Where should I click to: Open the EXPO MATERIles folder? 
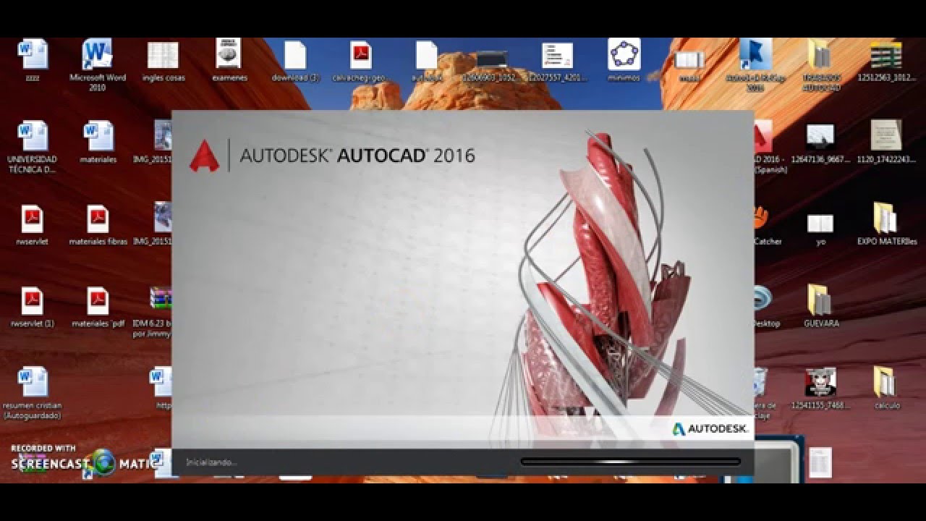[x=885, y=219]
